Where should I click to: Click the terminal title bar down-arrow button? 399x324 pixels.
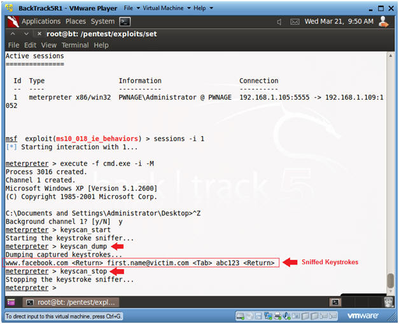pos(26,34)
